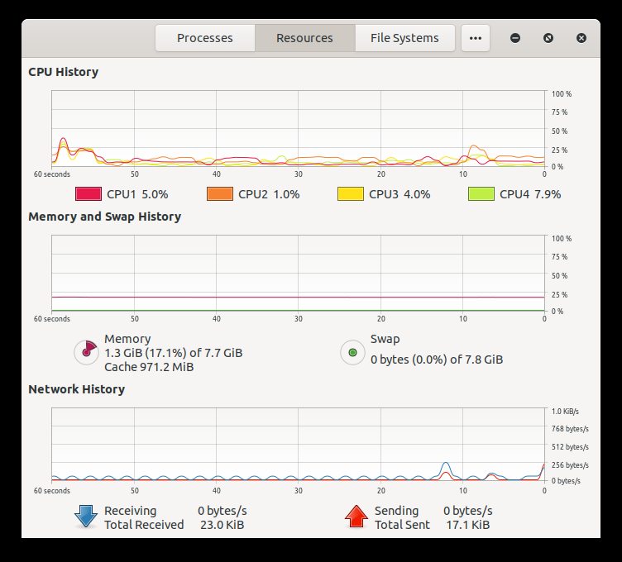Switch to the Processes tab
This screenshot has height=562, width=622.
click(204, 38)
